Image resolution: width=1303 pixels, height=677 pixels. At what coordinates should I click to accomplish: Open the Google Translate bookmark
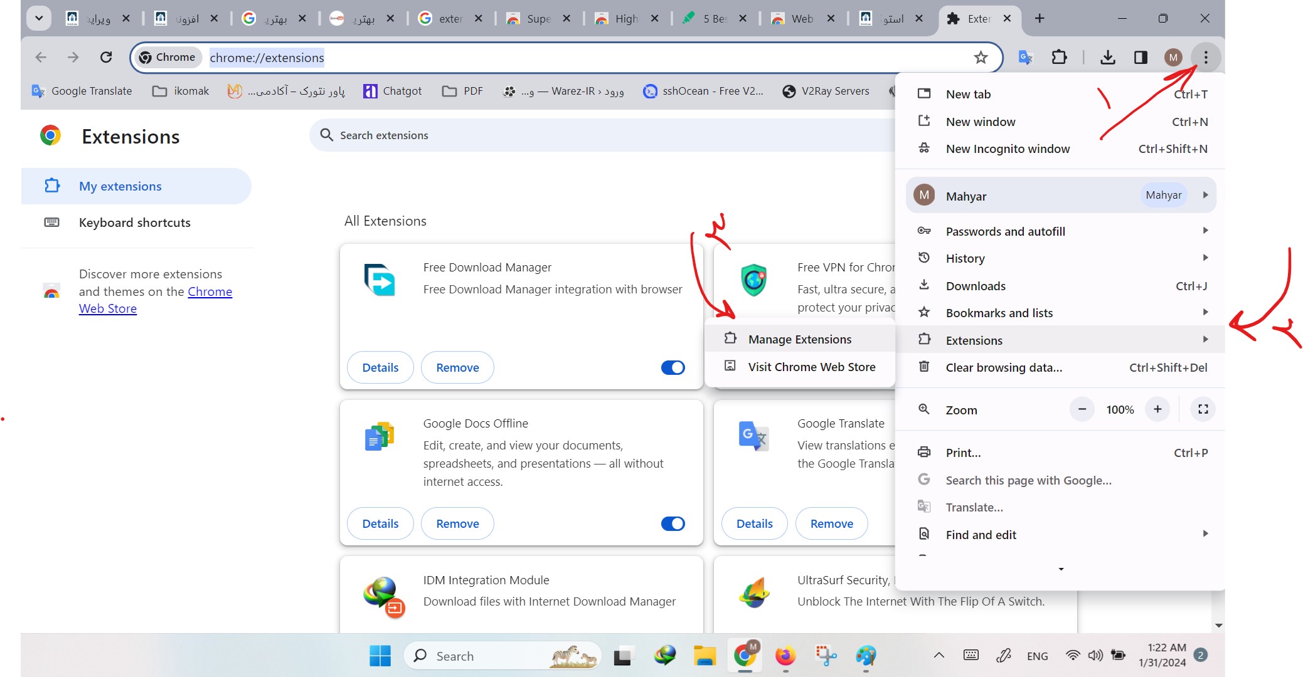coord(82,91)
